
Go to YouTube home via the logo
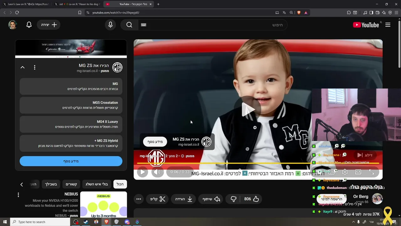(x=366, y=25)
